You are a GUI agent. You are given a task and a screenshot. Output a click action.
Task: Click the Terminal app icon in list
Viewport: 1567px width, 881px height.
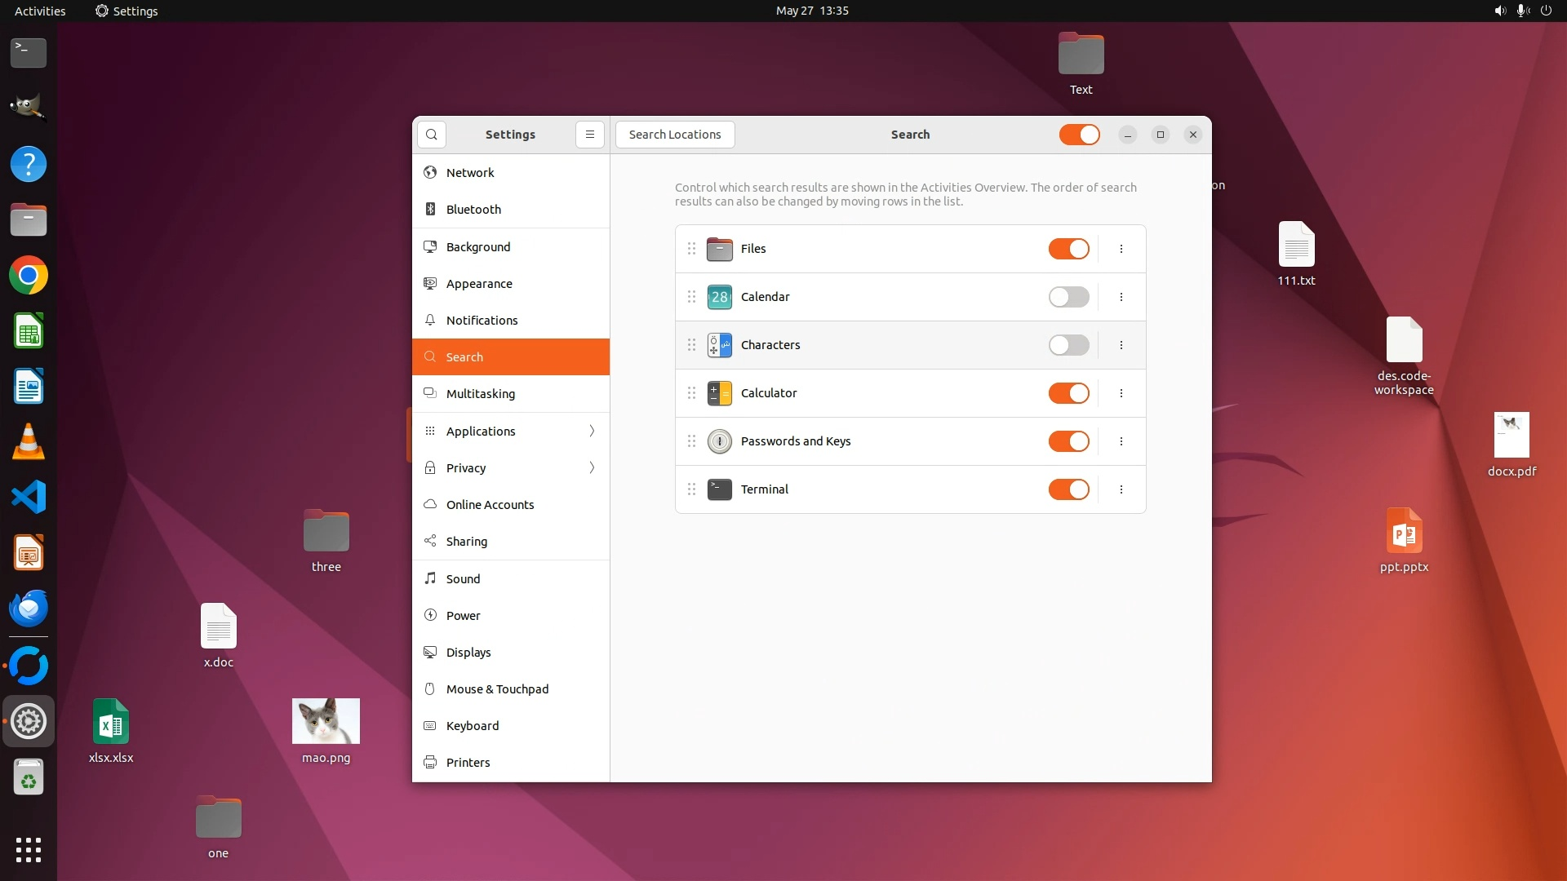[x=719, y=489]
